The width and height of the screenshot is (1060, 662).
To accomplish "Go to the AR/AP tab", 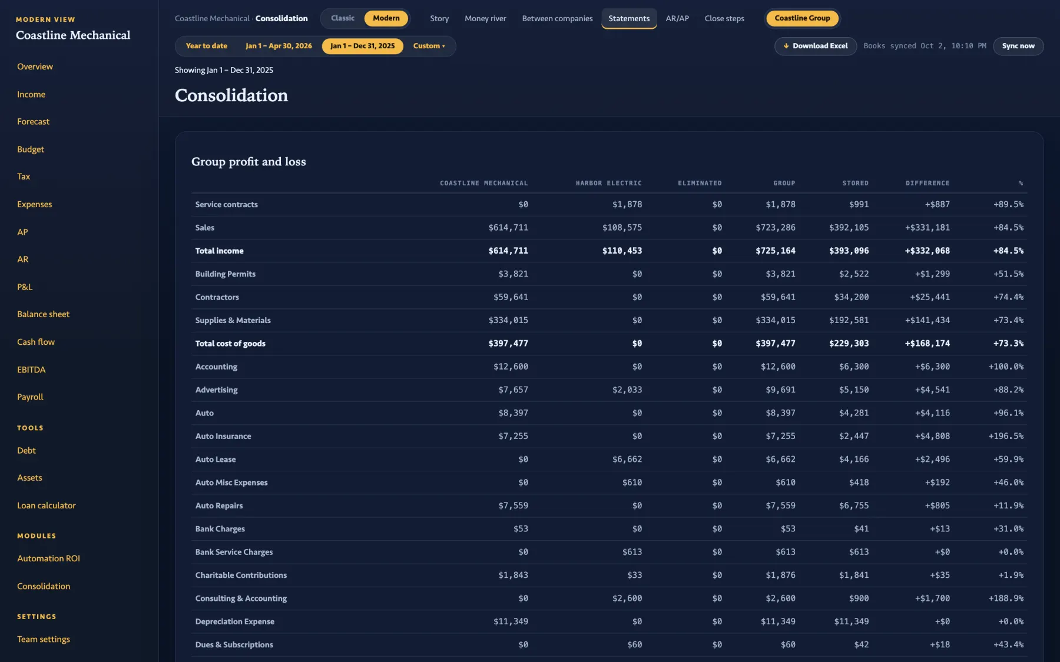I will 677,18.
